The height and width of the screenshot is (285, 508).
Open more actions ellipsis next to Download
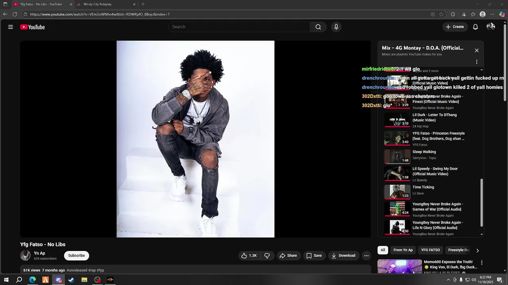point(366,256)
